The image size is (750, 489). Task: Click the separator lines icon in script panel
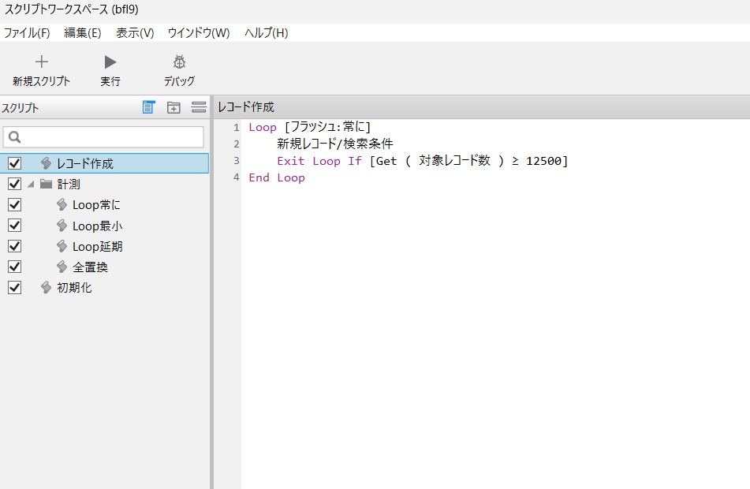tap(199, 107)
